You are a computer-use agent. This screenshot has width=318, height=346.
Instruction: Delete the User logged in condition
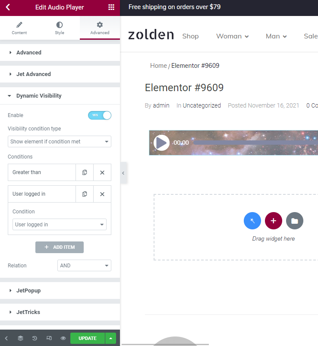coord(102,194)
